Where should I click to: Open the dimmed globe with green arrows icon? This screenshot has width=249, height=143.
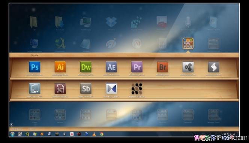coord(60,43)
